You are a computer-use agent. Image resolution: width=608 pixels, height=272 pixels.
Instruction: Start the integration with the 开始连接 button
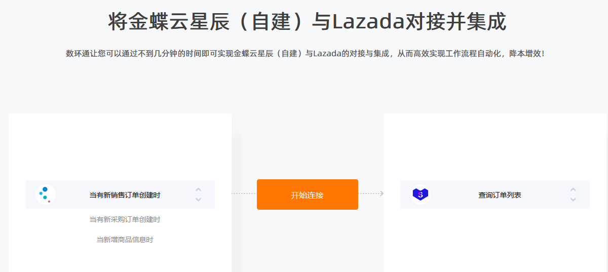308,195
